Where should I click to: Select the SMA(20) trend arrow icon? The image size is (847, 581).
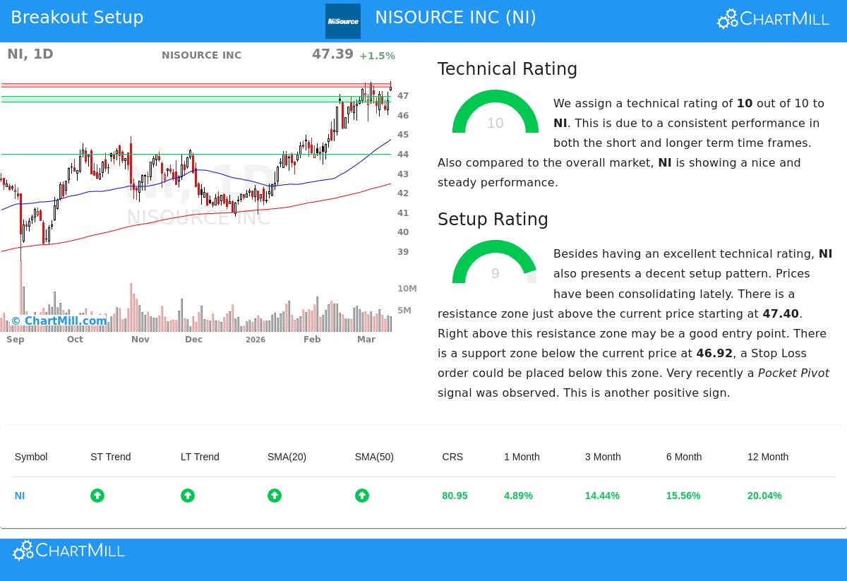pos(275,495)
